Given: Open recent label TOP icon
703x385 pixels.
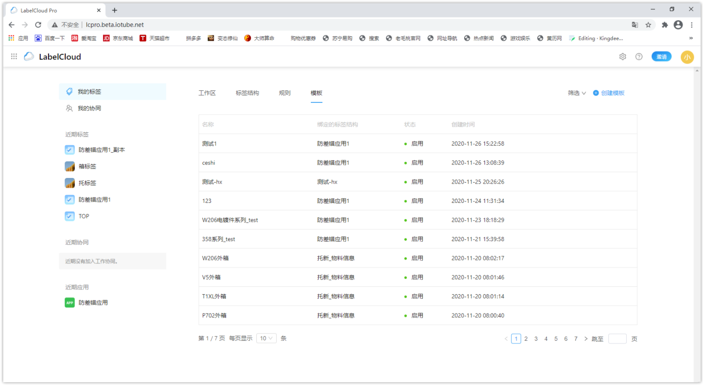Looking at the screenshot, I should (x=70, y=216).
